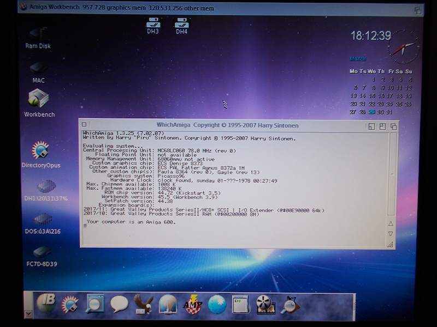437x327 pixels.
Task: Toggle the screen depth gadget in title bar
Action: click(418, 9)
